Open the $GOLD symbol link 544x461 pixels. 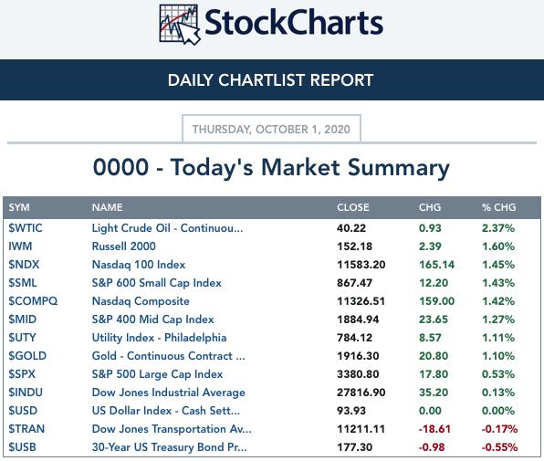click(27, 356)
